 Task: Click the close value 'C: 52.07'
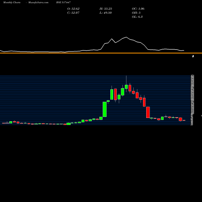[x=73, y=13]
